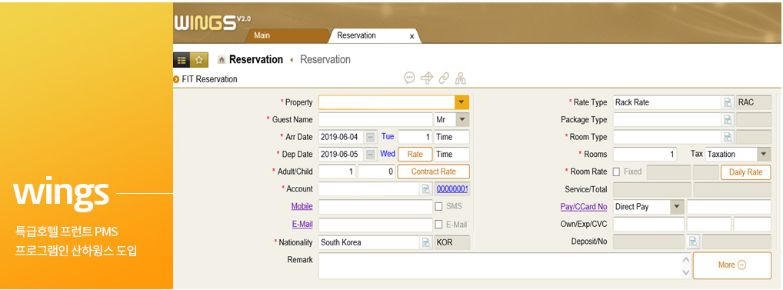Screen dimensions: 783x290
Task: Click the Adult count field
Action: pos(337,172)
